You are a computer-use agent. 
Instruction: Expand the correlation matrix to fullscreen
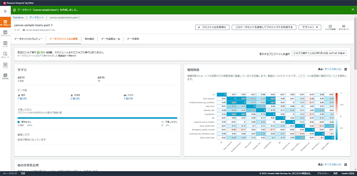[x=345, y=69]
